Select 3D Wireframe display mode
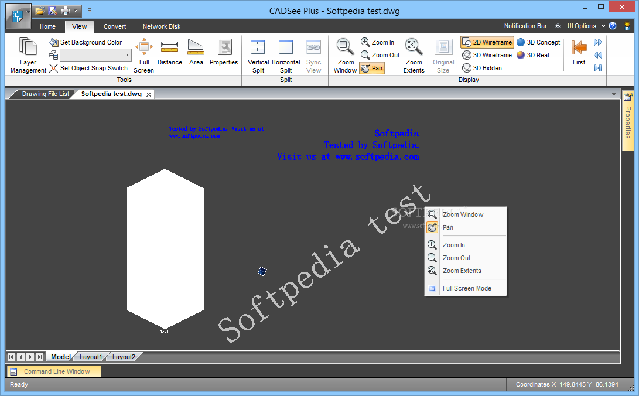This screenshot has height=396, width=639. pos(487,55)
